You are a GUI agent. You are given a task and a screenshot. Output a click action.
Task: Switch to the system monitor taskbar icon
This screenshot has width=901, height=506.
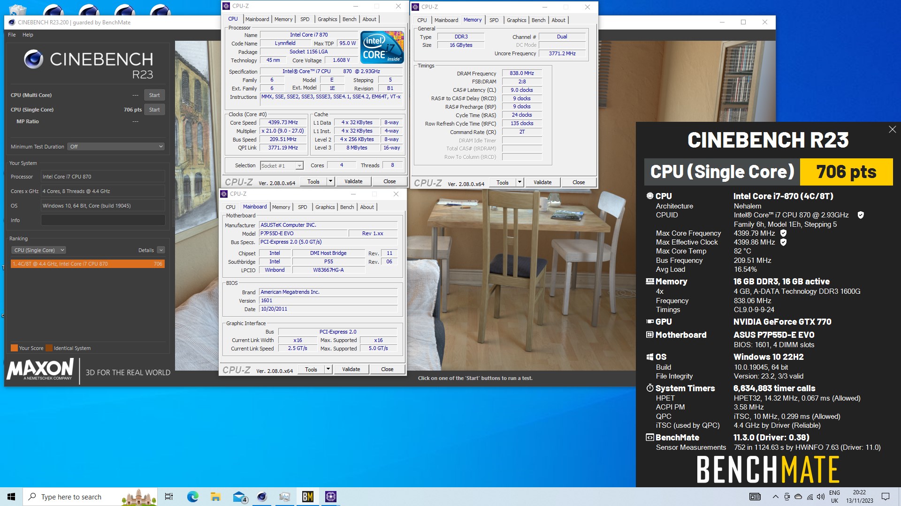coord(285,497)
